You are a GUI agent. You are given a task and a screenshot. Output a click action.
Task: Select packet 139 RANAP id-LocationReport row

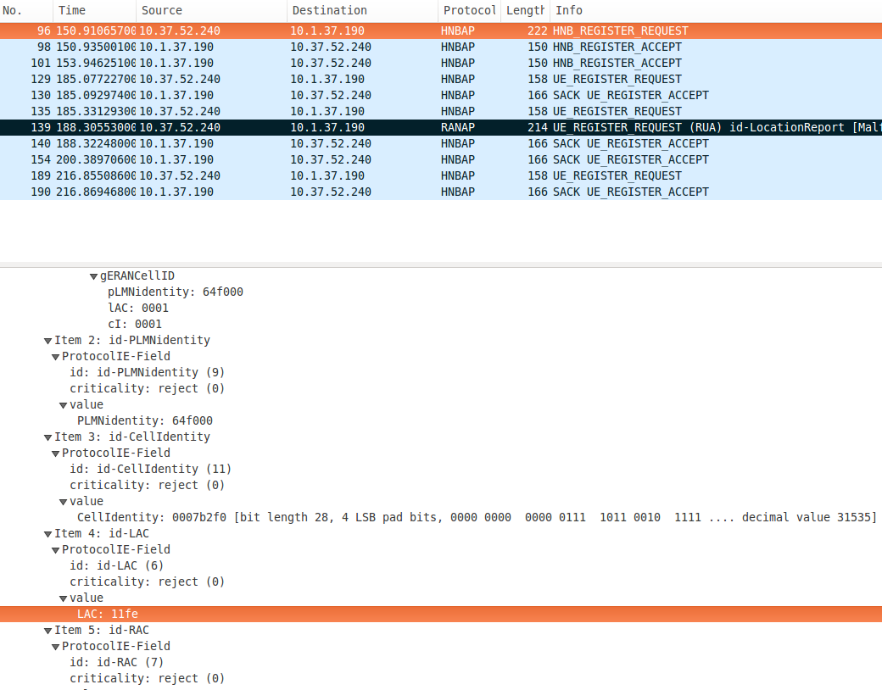click(441, 128)
